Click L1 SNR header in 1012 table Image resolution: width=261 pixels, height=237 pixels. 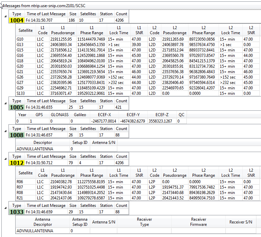click(139, 173)
